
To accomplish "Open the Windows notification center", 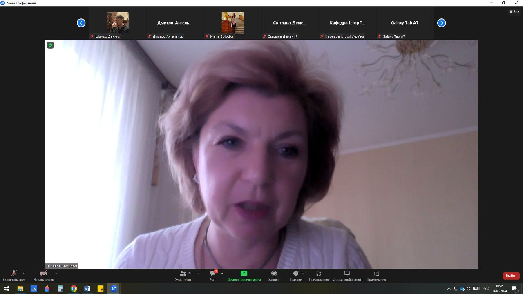I will tap(514, 289).
